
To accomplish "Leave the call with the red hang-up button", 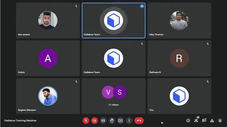I will pos(139,121).
